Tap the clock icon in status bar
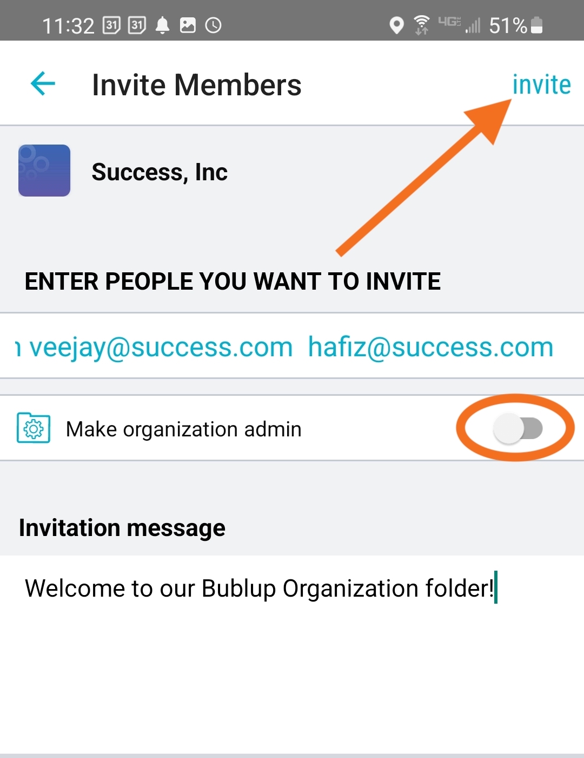This screenshot has width=584, height=758. point(214,25)
